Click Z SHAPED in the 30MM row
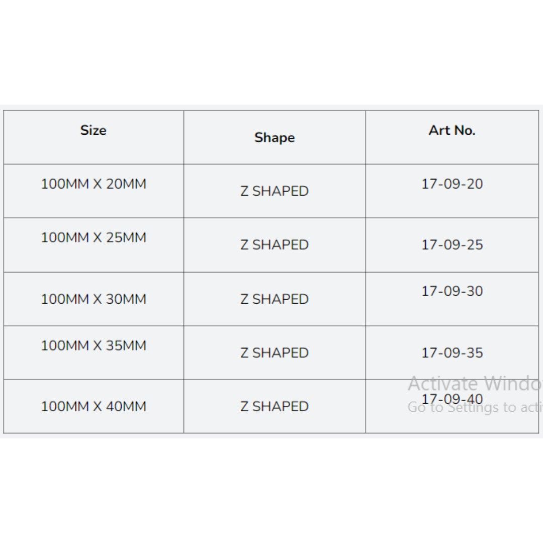The width and height of the screenshot is (543, 543). click(275, 299)
